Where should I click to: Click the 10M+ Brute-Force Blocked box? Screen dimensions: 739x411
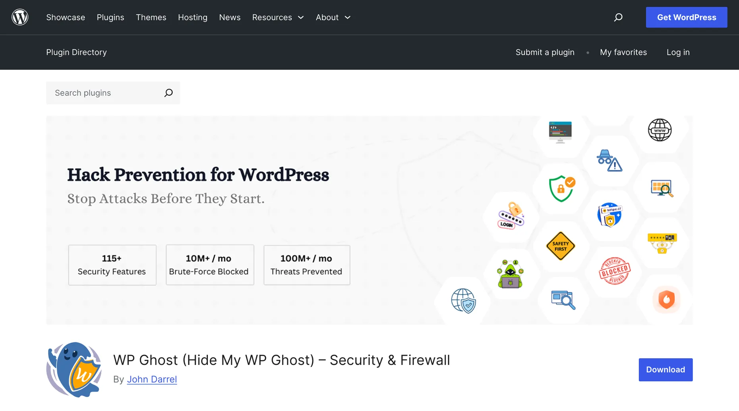(x=210, y=265)
